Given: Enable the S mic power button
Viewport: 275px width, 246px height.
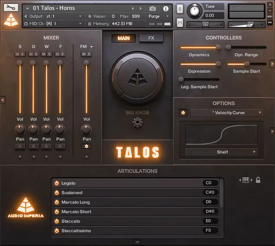Looking at the screenshot, I should tap(20, 146).
